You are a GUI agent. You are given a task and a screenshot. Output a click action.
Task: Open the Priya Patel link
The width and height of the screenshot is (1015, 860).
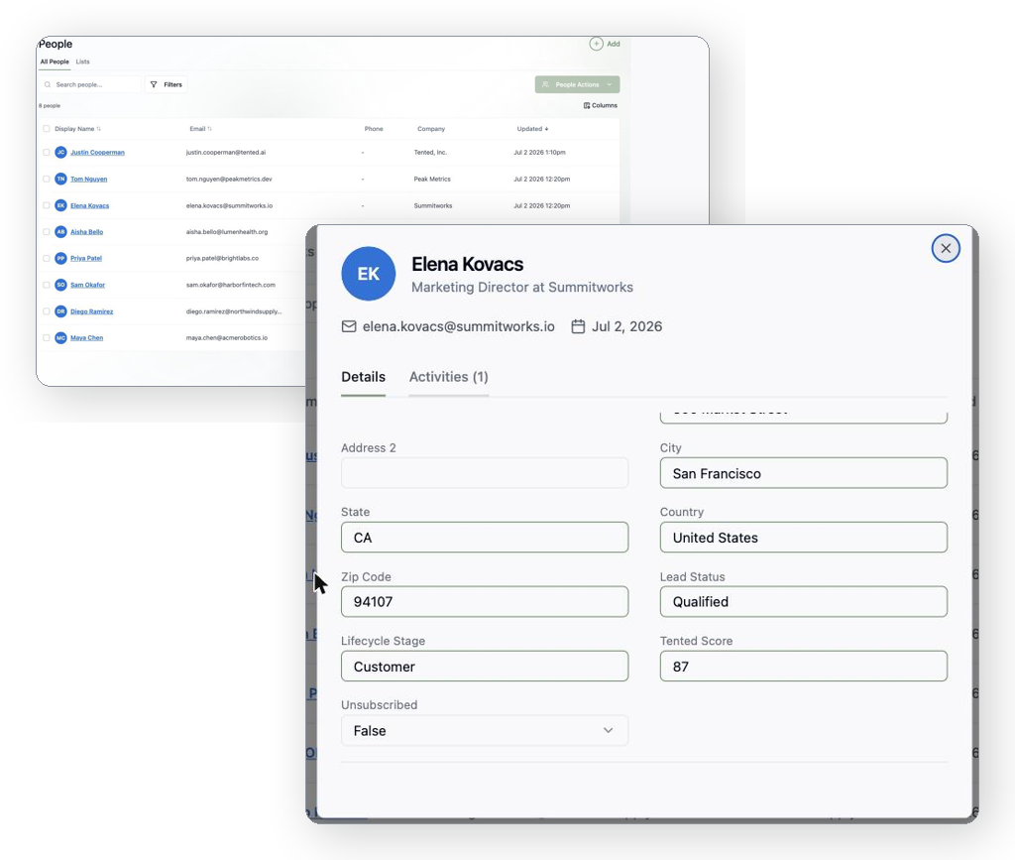tap(86, 258)
